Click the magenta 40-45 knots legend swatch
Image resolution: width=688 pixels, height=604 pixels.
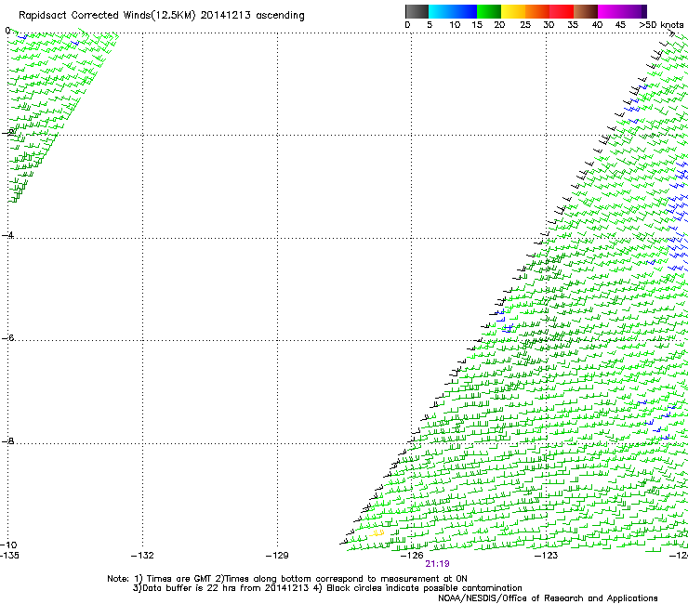[610, 11]
